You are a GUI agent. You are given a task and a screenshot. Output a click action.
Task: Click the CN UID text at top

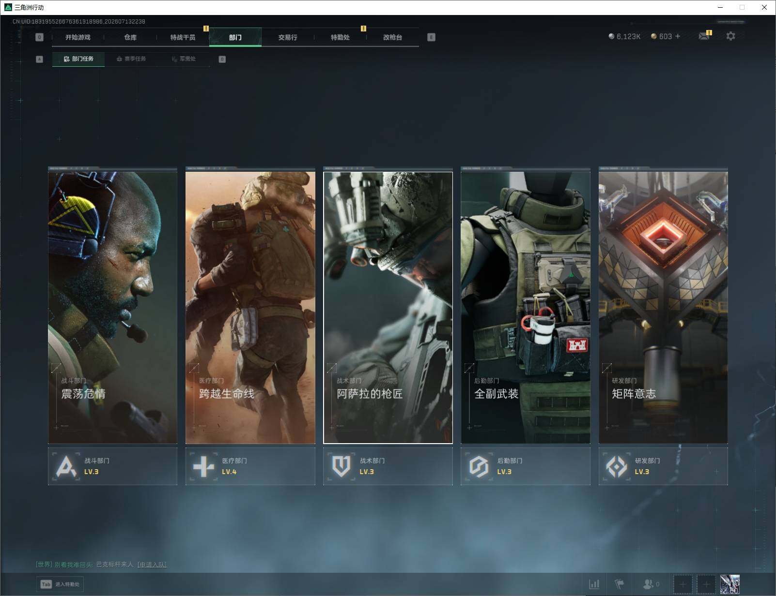[79, 22]
